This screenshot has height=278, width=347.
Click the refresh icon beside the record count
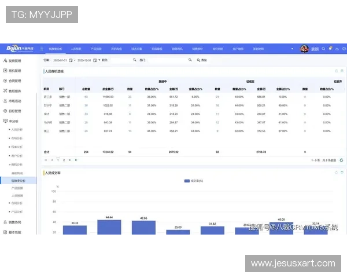point(341,159)
